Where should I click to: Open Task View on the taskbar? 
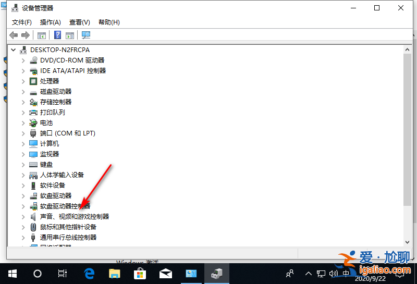pos(62,274)
